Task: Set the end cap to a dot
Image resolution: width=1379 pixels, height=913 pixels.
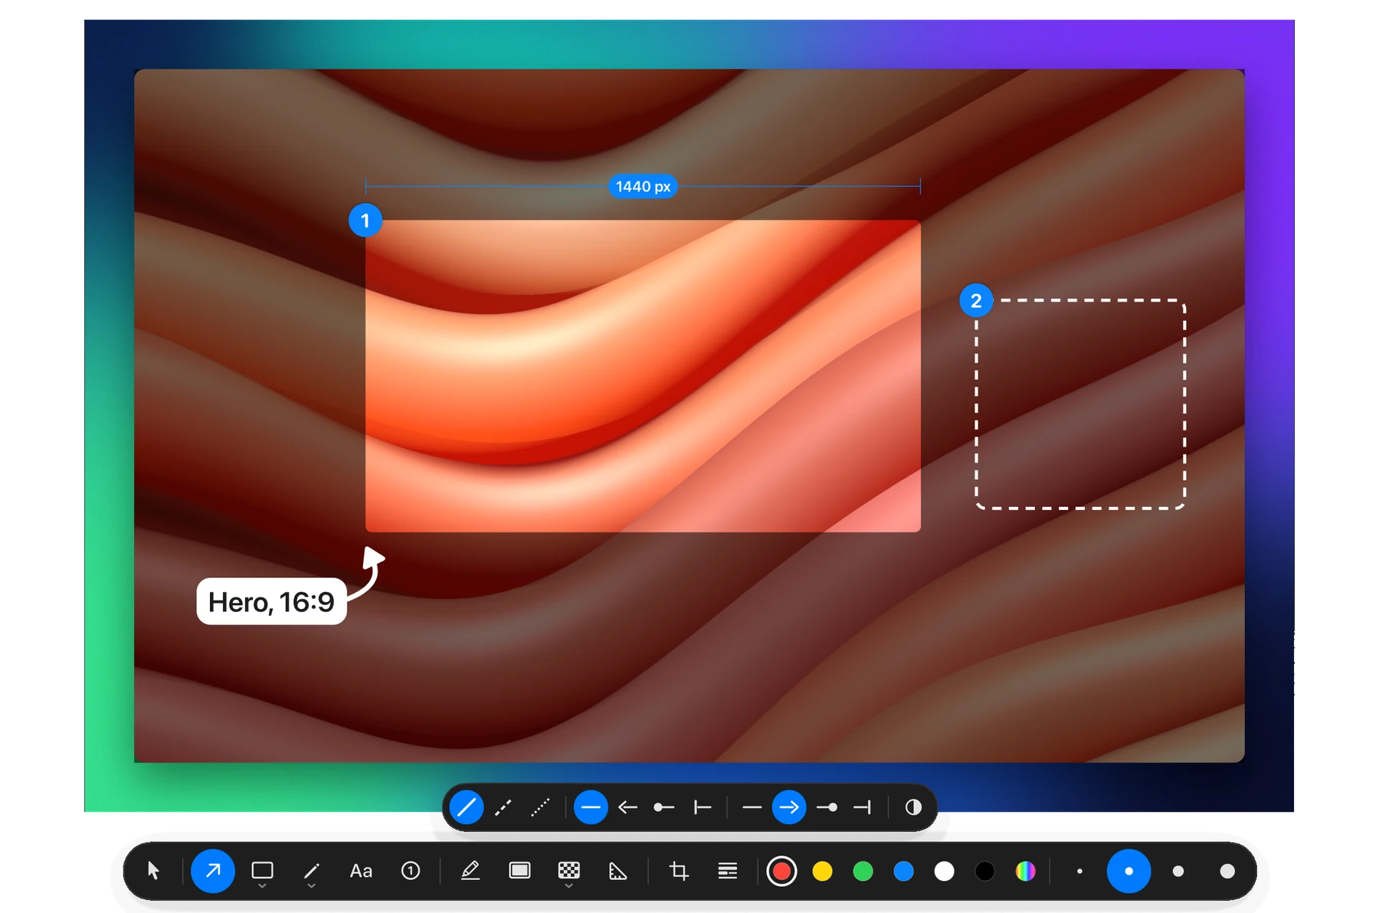Action: click(x=827, y=807)
